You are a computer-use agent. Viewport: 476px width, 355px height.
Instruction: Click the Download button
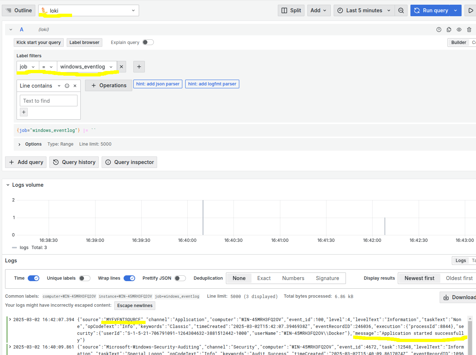click(458, 297)
